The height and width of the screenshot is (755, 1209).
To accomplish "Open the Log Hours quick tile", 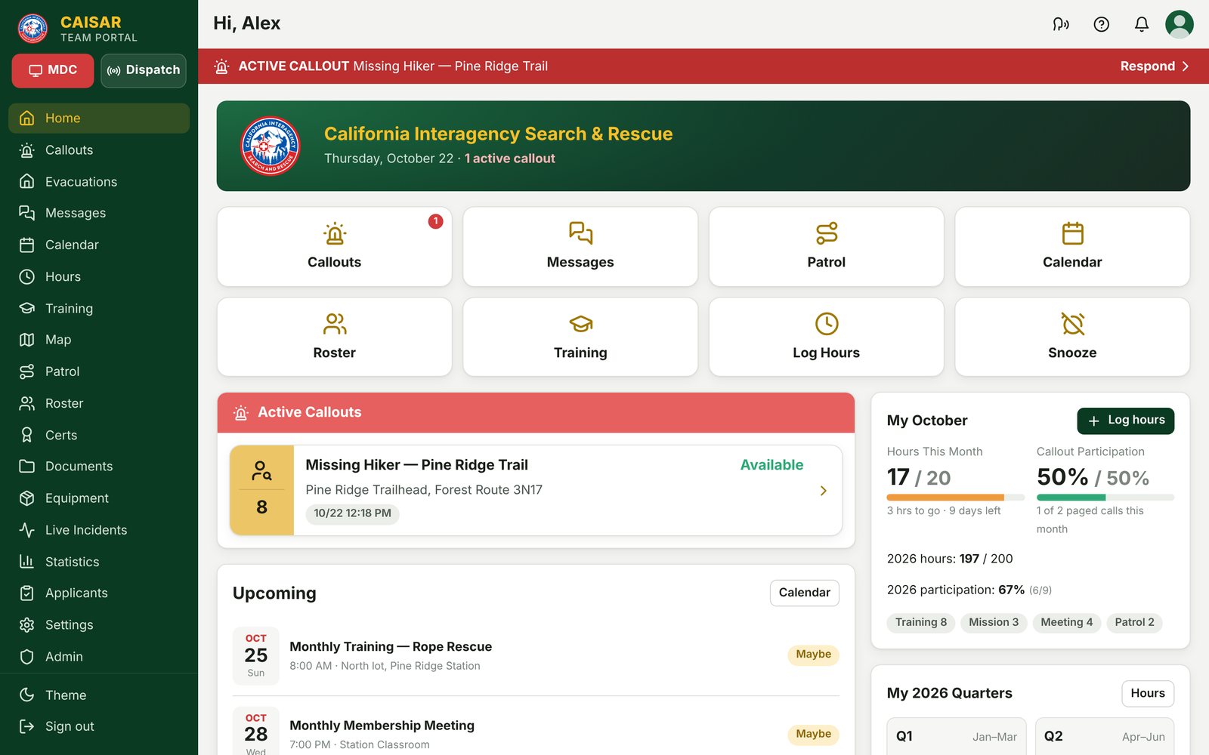I will point(827,337).
